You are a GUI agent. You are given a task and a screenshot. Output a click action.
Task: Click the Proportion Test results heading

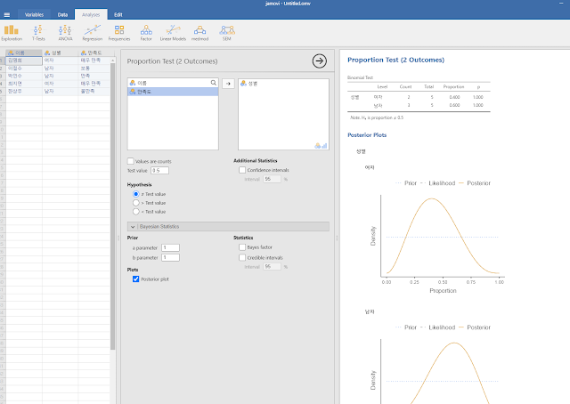(x=395, y=60)
